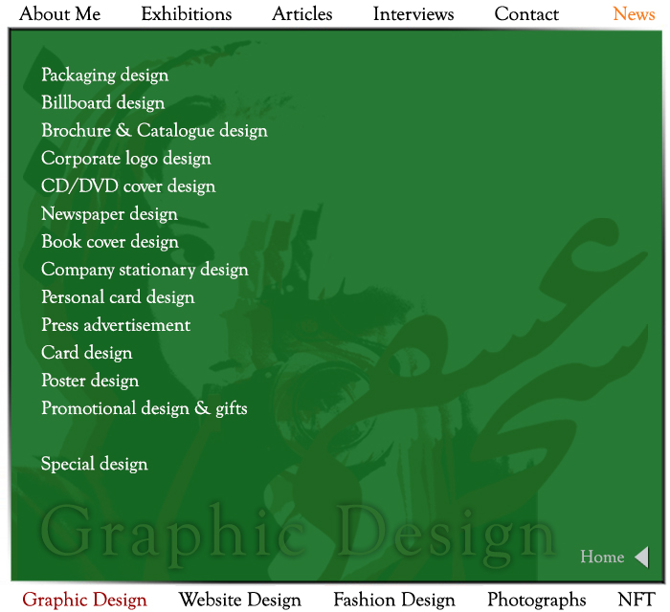Select the Graphic Design bottom tab
This screenshot has height=612, width=670.
(84, 600)
